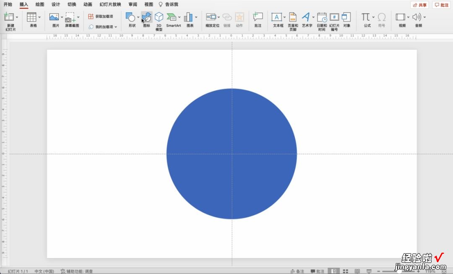Switch to the Home (开始) tab
This screenshot has height=274, width=453.
pyautogui.click(x=8, y=4)
